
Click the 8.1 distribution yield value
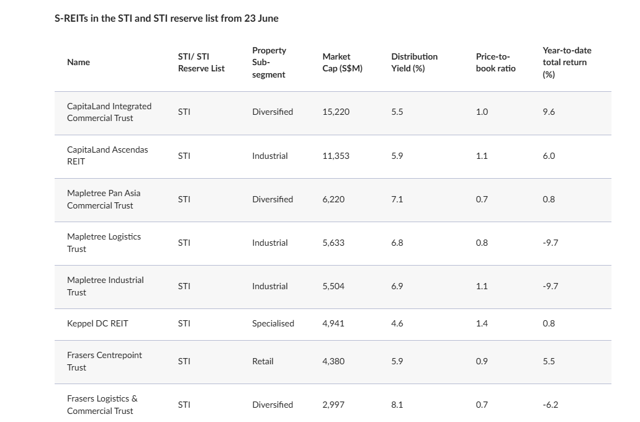tap(397, 405)
